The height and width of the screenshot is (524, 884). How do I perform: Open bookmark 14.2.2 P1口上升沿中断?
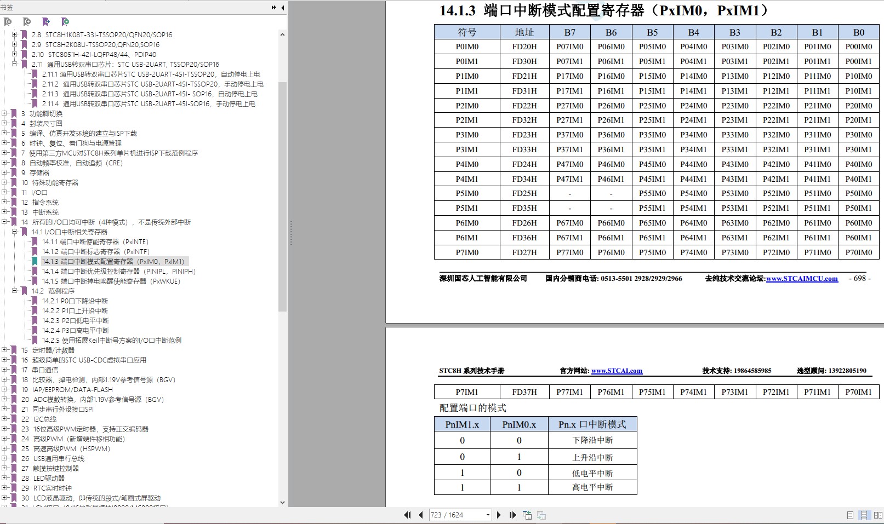click(75, 310)
